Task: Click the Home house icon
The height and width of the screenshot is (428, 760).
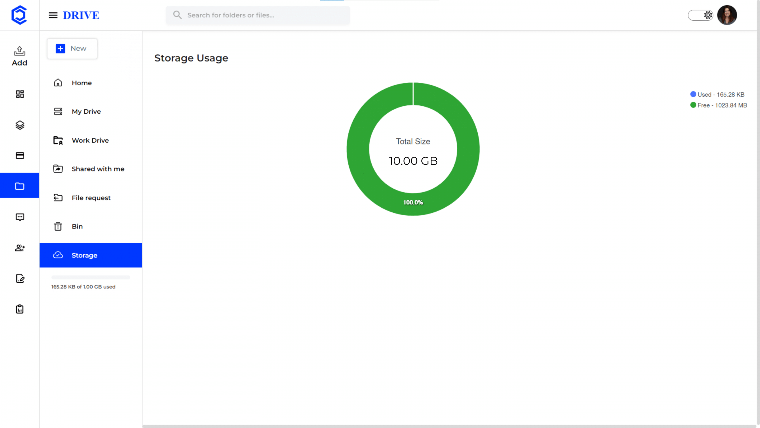Action: 58,83
